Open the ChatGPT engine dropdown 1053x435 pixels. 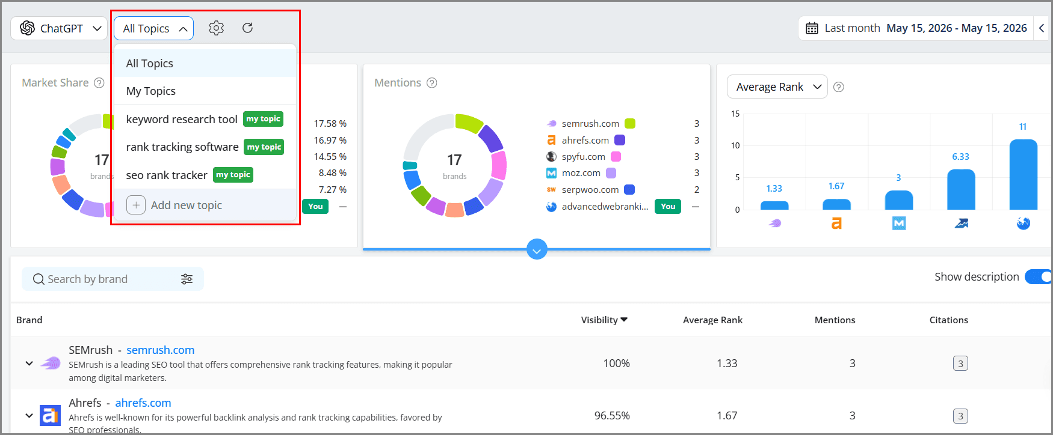click(x=59, y=28)
